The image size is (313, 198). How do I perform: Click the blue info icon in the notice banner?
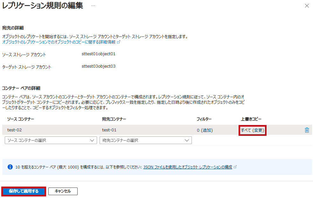point(10,167)
